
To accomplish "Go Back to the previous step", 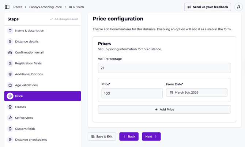I will pos(129,136).
